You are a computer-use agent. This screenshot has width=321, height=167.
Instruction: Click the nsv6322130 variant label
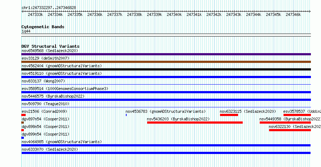295,127
